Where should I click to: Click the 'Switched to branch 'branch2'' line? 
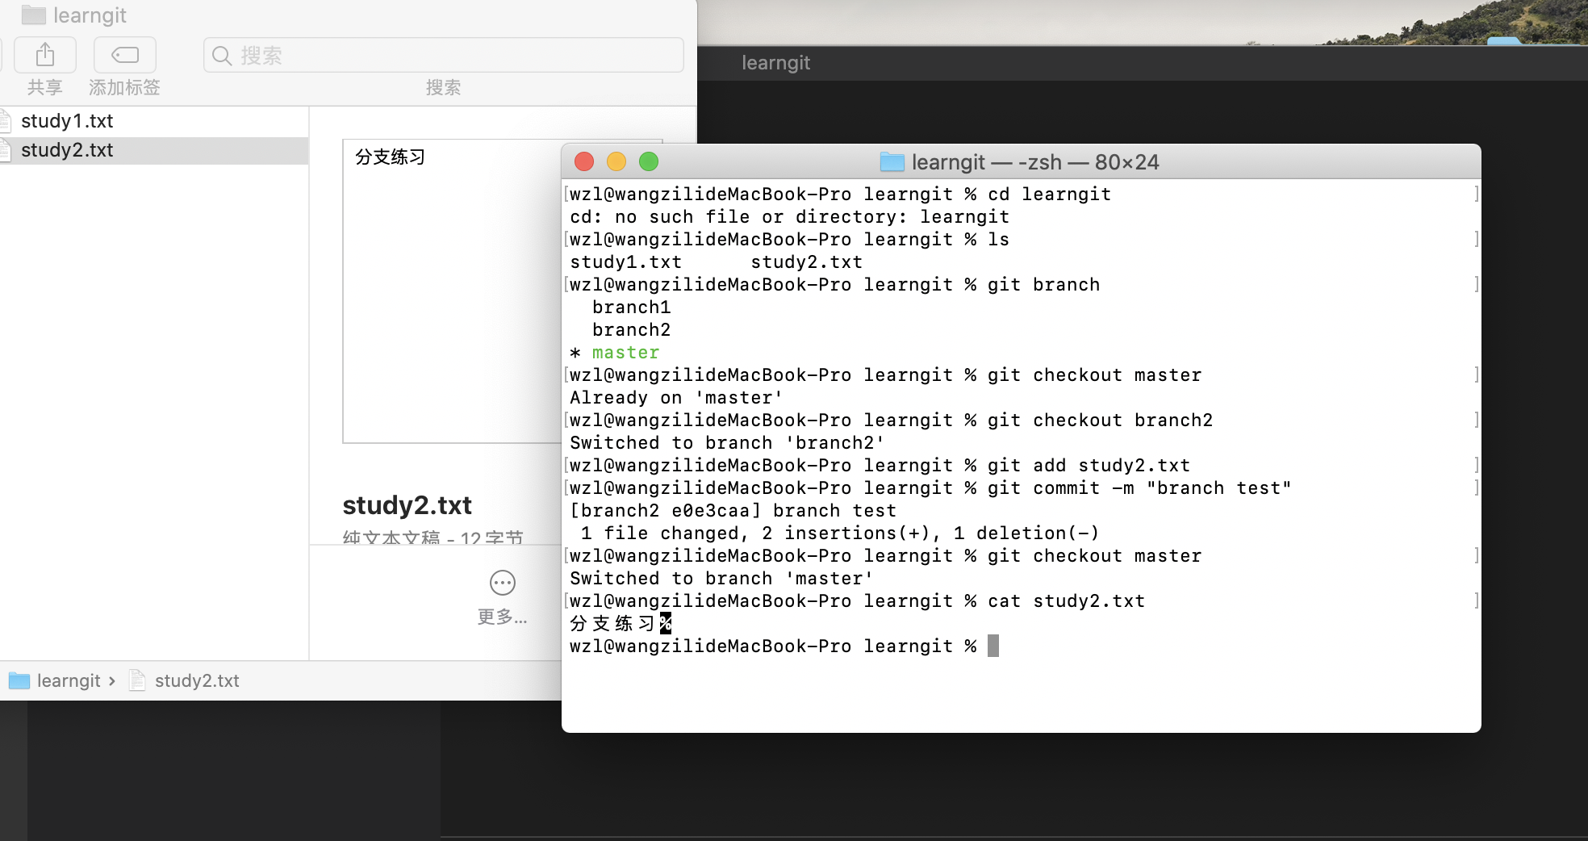(727, 443)
